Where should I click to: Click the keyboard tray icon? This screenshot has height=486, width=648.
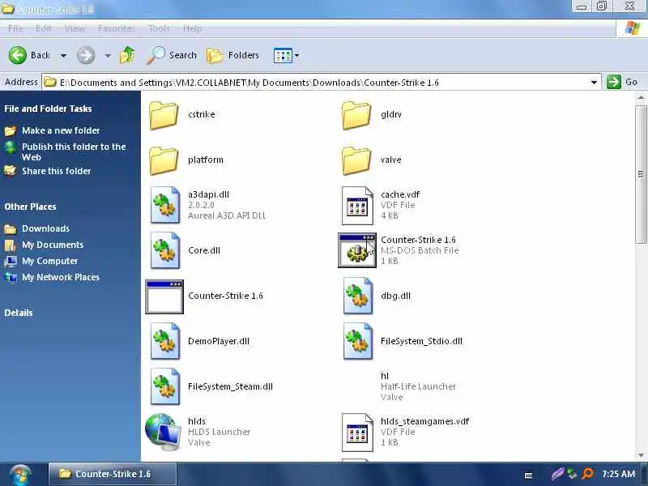click(x=529, y=475)
